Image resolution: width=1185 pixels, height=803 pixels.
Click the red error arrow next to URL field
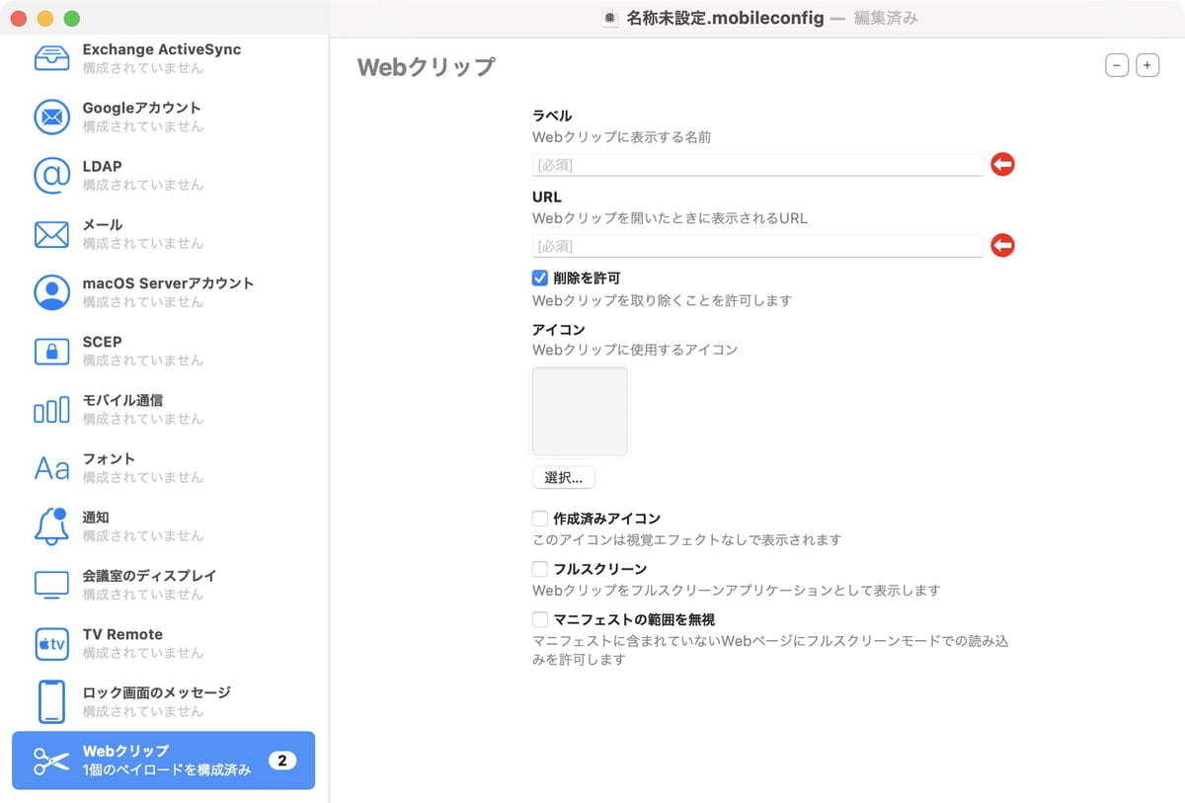[1002, 246]
